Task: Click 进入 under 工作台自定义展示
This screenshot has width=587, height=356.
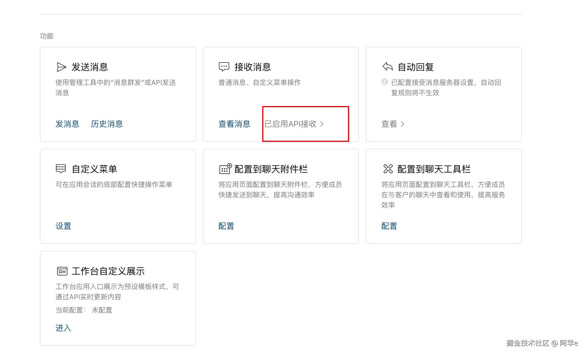Action: tap(63, 328)
